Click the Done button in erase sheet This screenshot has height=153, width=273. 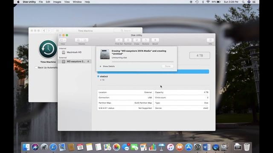168,66
